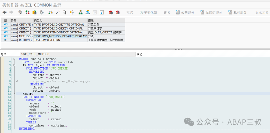270x133 pixels.
Task: Click TYPE SWOTOBJID-OBJKEY OPTIONAL cell
Action: tap(60, 29)
